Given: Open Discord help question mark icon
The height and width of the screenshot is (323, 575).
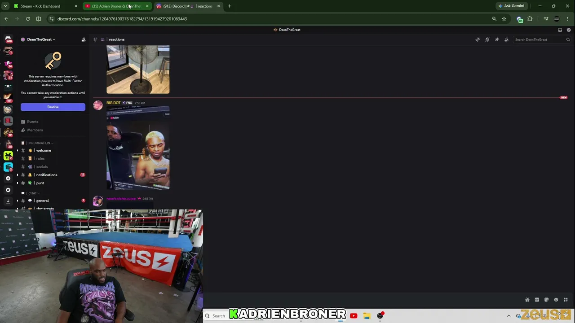Looking at the screenshot, I should (569, 30).
